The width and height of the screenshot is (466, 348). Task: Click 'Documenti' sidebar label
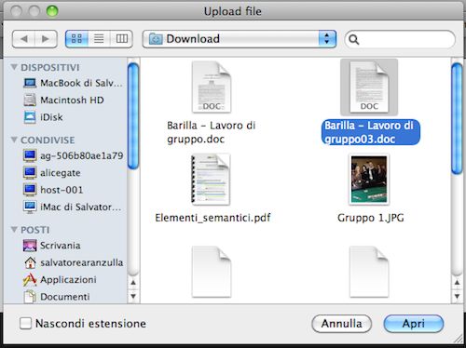tap(65, 297)
